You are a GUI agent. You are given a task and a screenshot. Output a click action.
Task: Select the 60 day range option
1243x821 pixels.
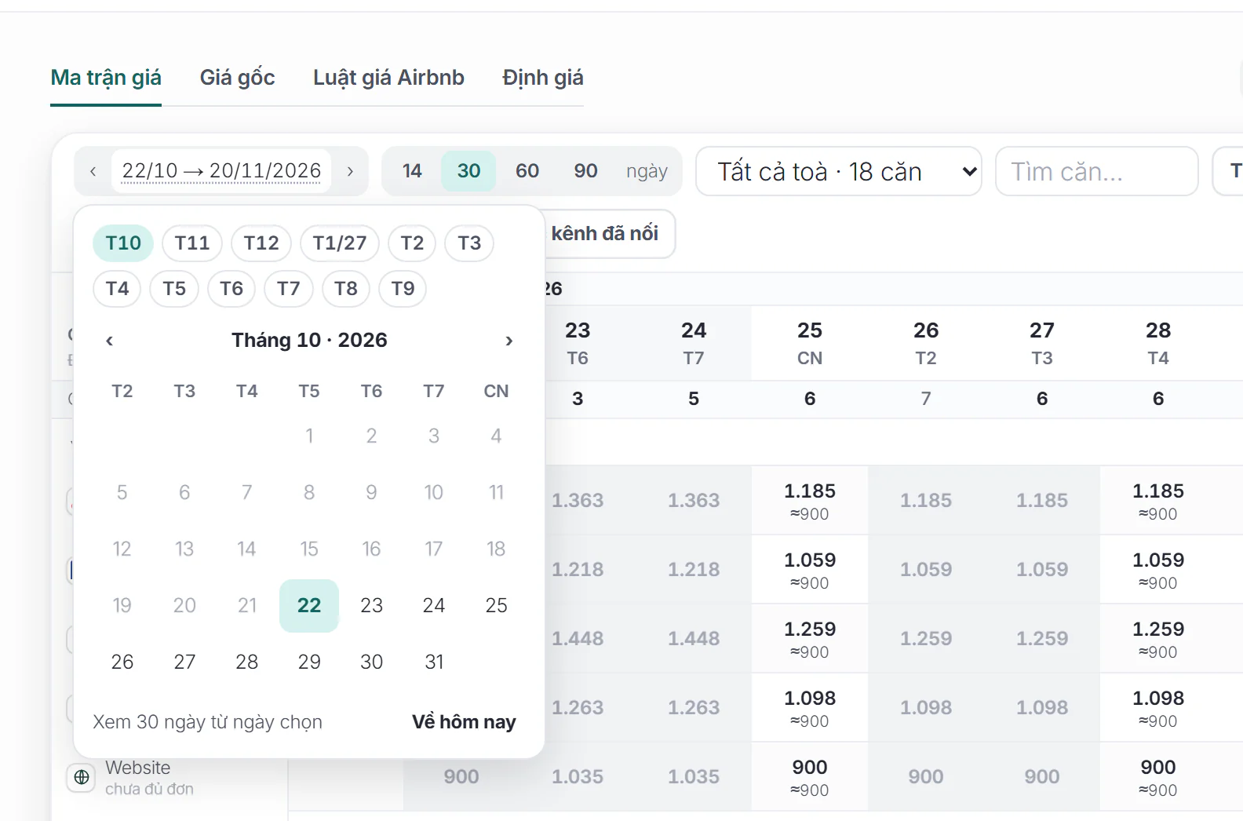527,171
